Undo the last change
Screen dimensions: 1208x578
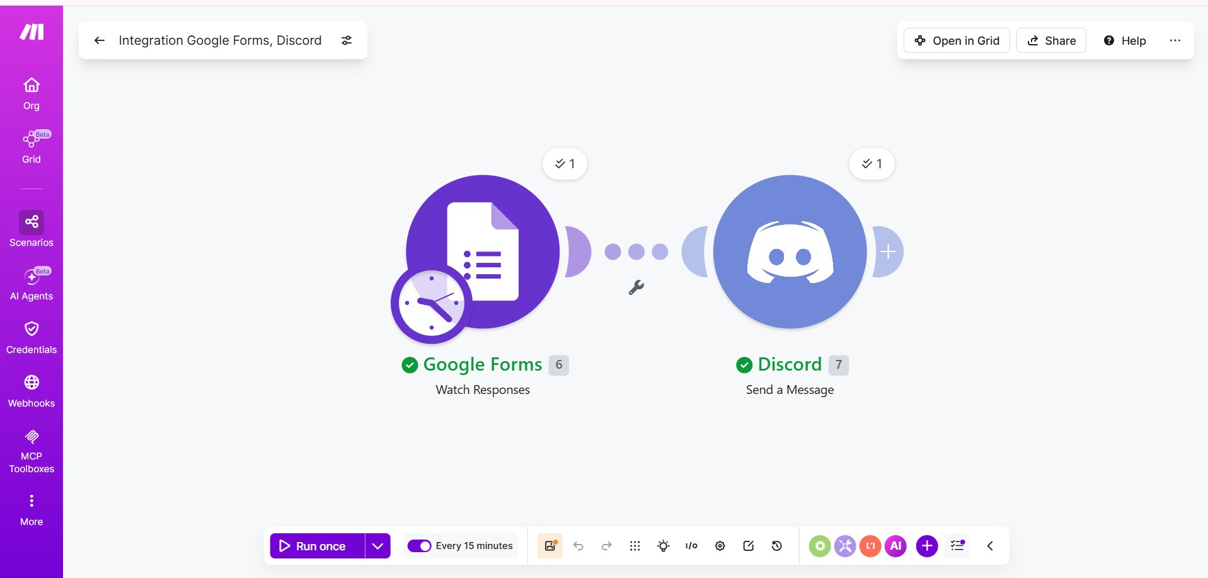click(x=578, y=546)
